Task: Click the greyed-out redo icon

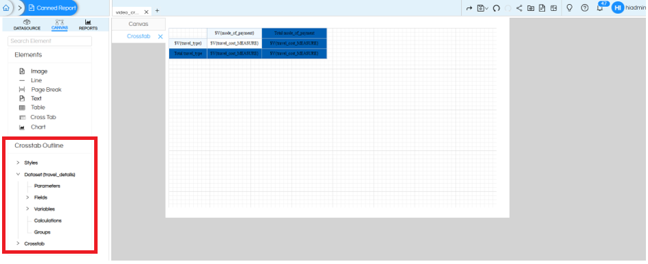Action: (508, 8)
